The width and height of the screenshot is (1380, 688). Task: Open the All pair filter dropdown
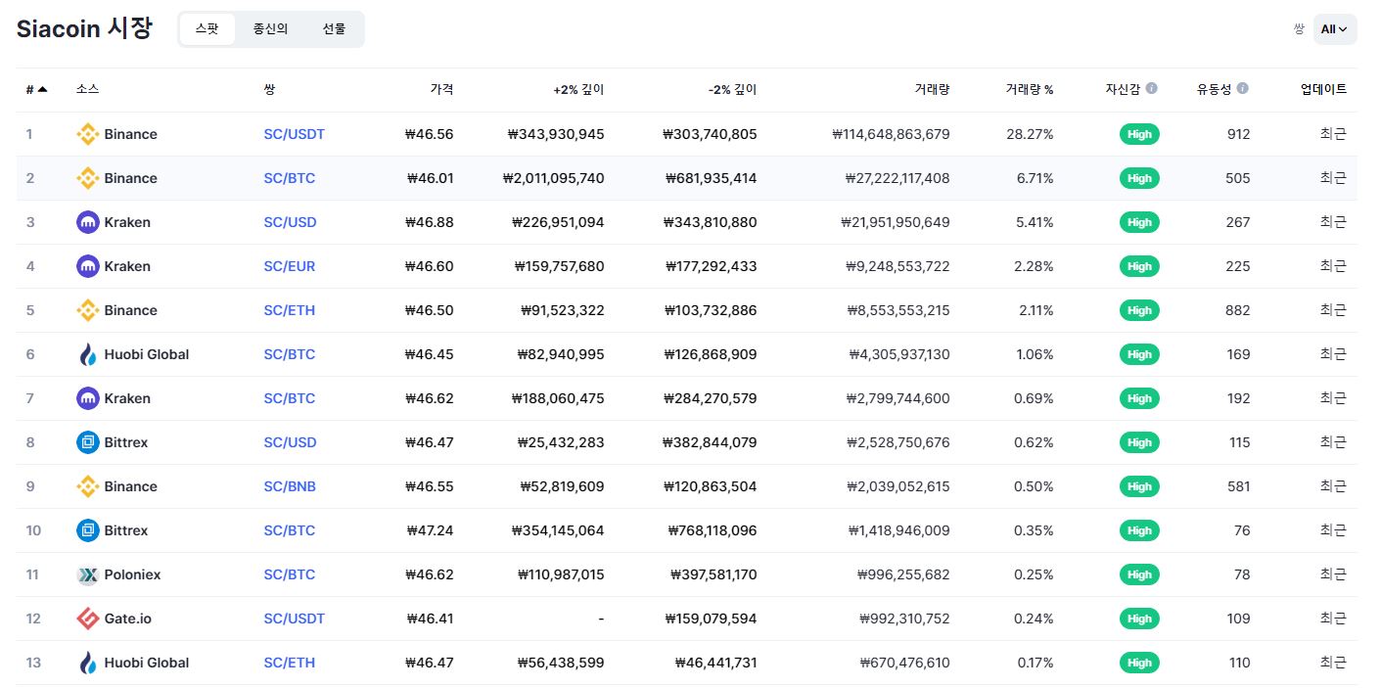tap(1335, 29)
